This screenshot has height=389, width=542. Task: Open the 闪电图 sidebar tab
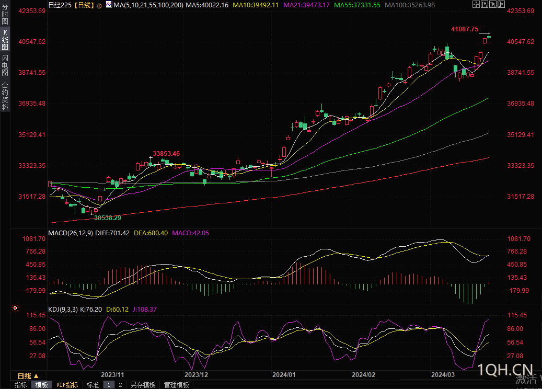[5, 65]
